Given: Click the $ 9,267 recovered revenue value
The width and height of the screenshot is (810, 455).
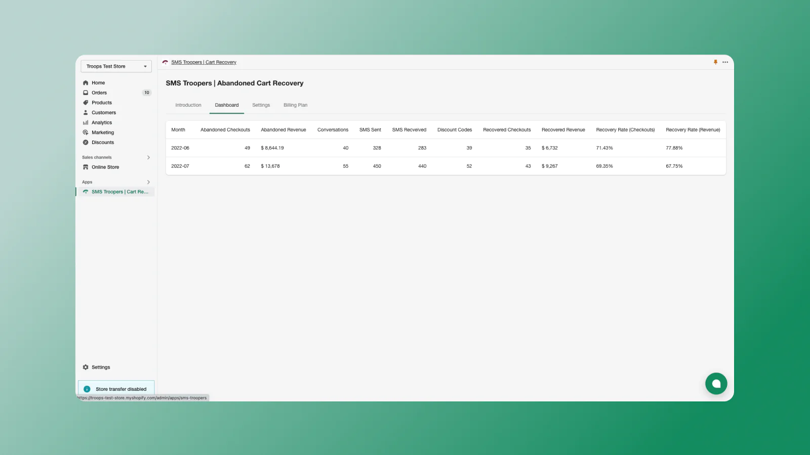Looking at the screenshot, I should [550, 166].
